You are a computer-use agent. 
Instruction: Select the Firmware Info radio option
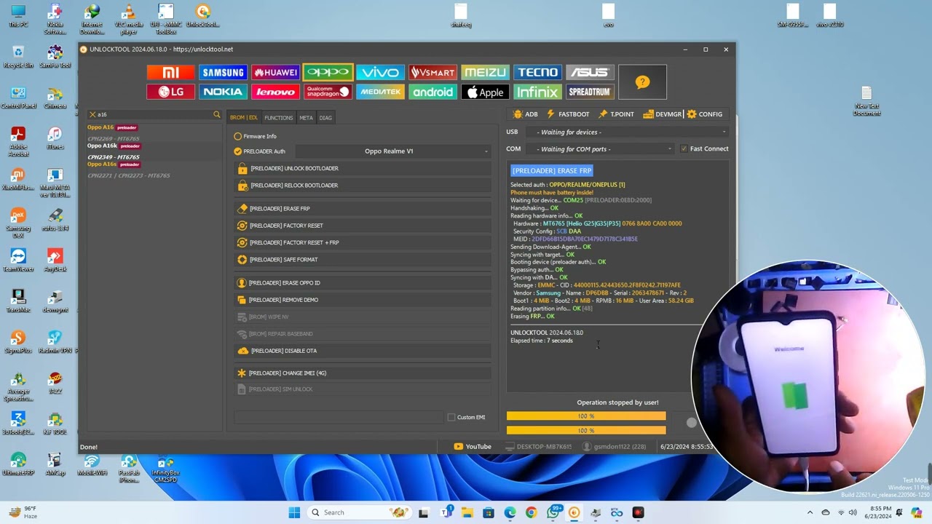click(x=238, y=136)
